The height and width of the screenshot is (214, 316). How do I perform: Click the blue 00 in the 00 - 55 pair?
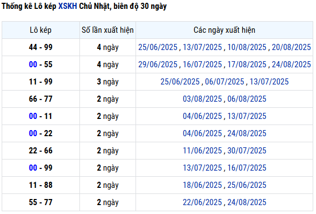pos(33,64)
